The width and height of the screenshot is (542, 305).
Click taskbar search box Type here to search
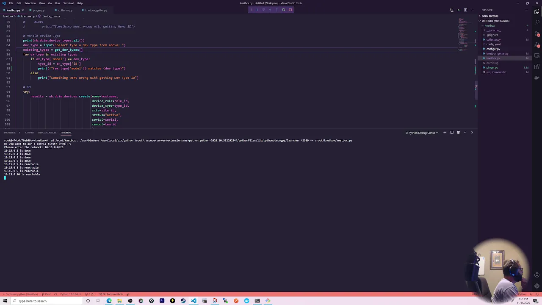pyautogui.click(x=47, y=301)
